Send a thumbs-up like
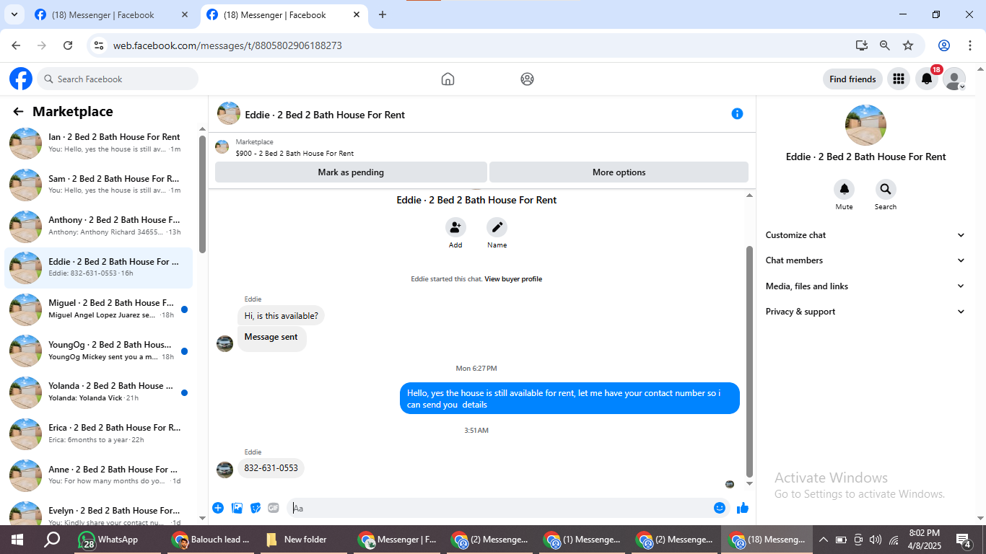Image resolution: width=986 pixels, height=554 pixels. pos(743,509)
